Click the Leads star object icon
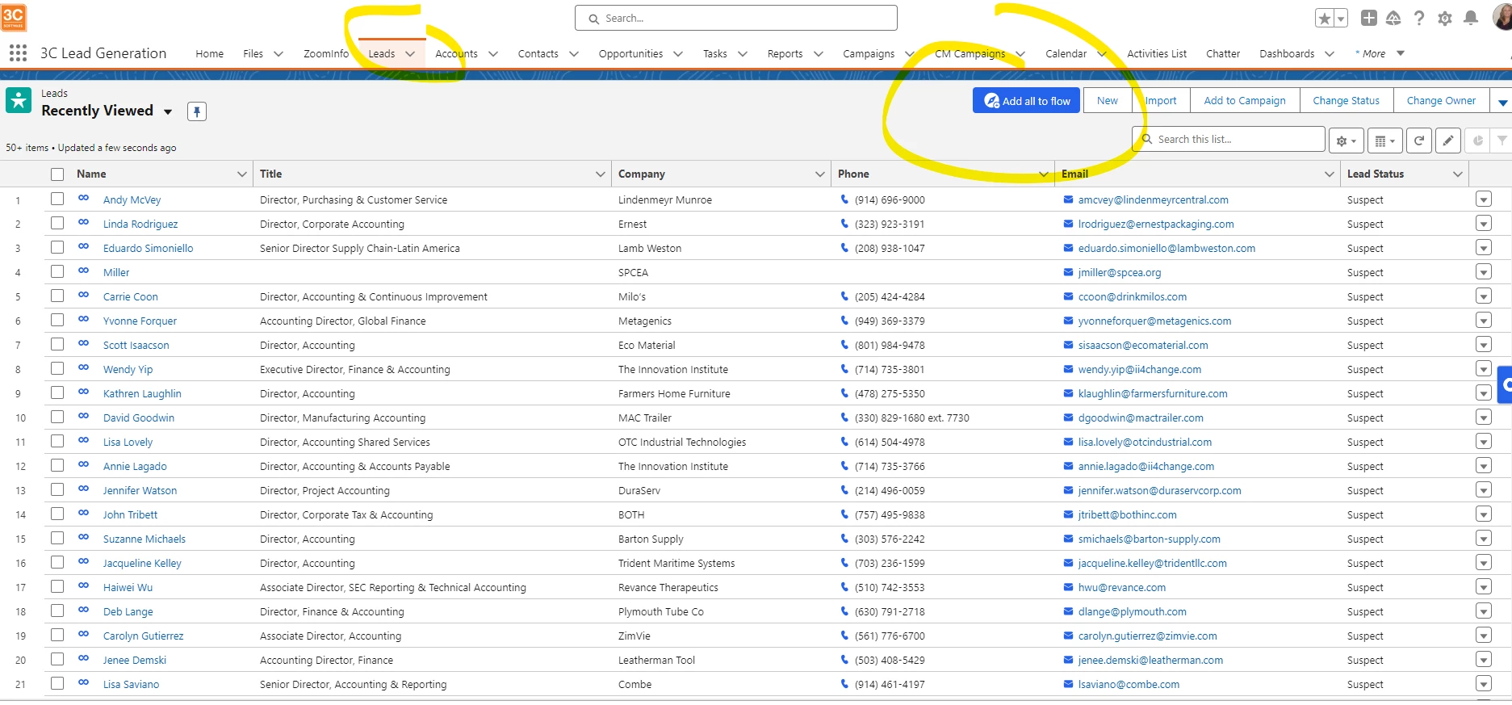 pyautogui.click(x=19, y=101)
